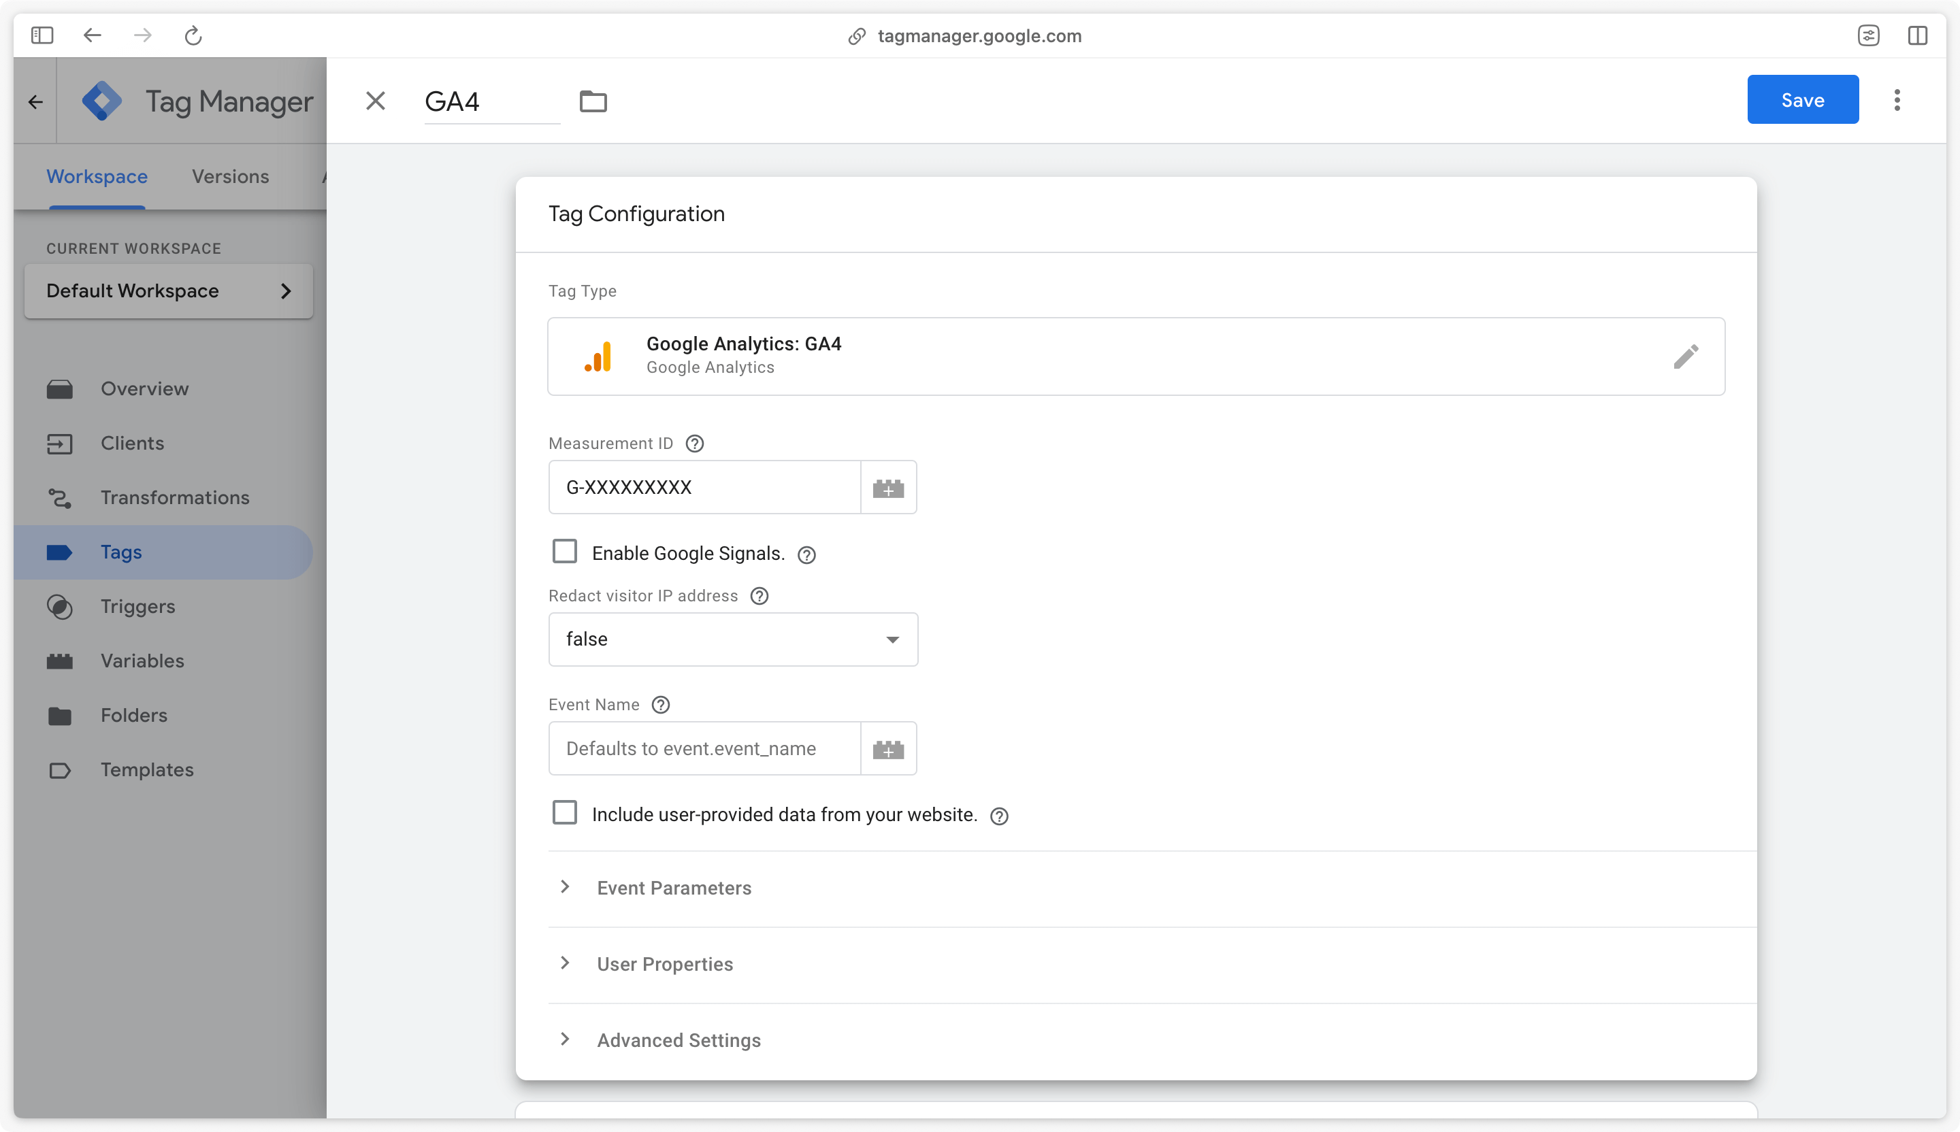This screenshot has height=1132, width=1960.
Task: Switch to Versions tab
Action: pos(230,176)
